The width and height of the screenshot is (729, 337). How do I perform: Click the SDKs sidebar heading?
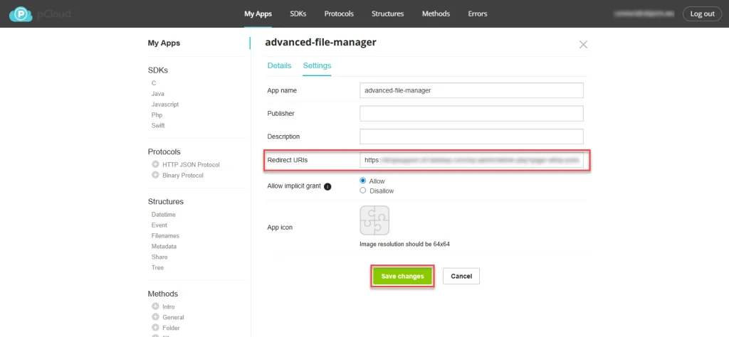coord(158,70)
